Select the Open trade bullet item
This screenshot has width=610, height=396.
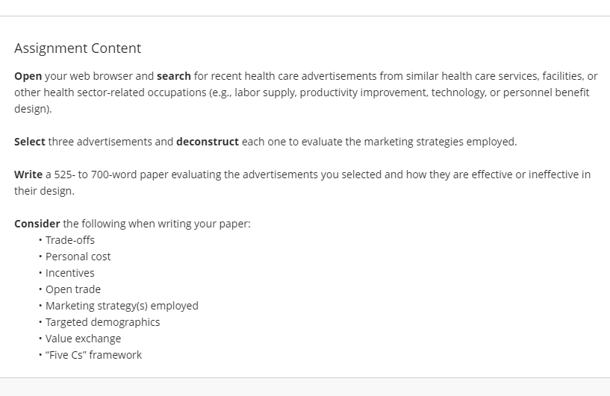click(x=73, y=289)
